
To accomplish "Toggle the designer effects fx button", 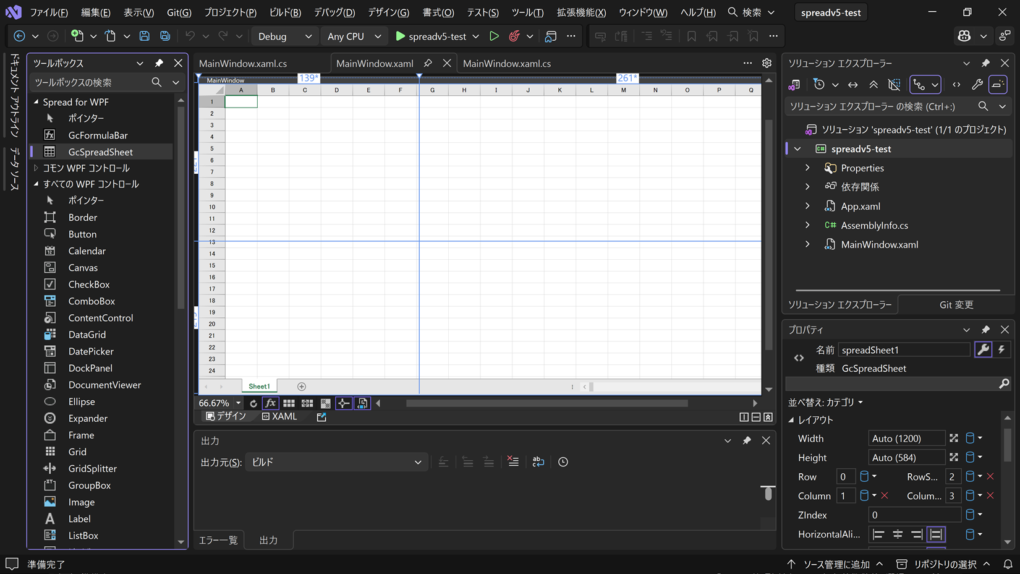I will click(x=270, y=403).
